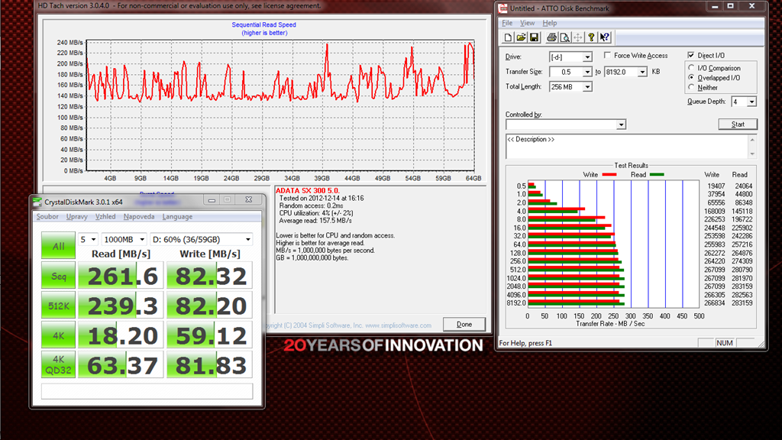This screenshot has width=782, height=440.
Task: Select the I/O Comparison radio button
Action: (x=691, y=68)
